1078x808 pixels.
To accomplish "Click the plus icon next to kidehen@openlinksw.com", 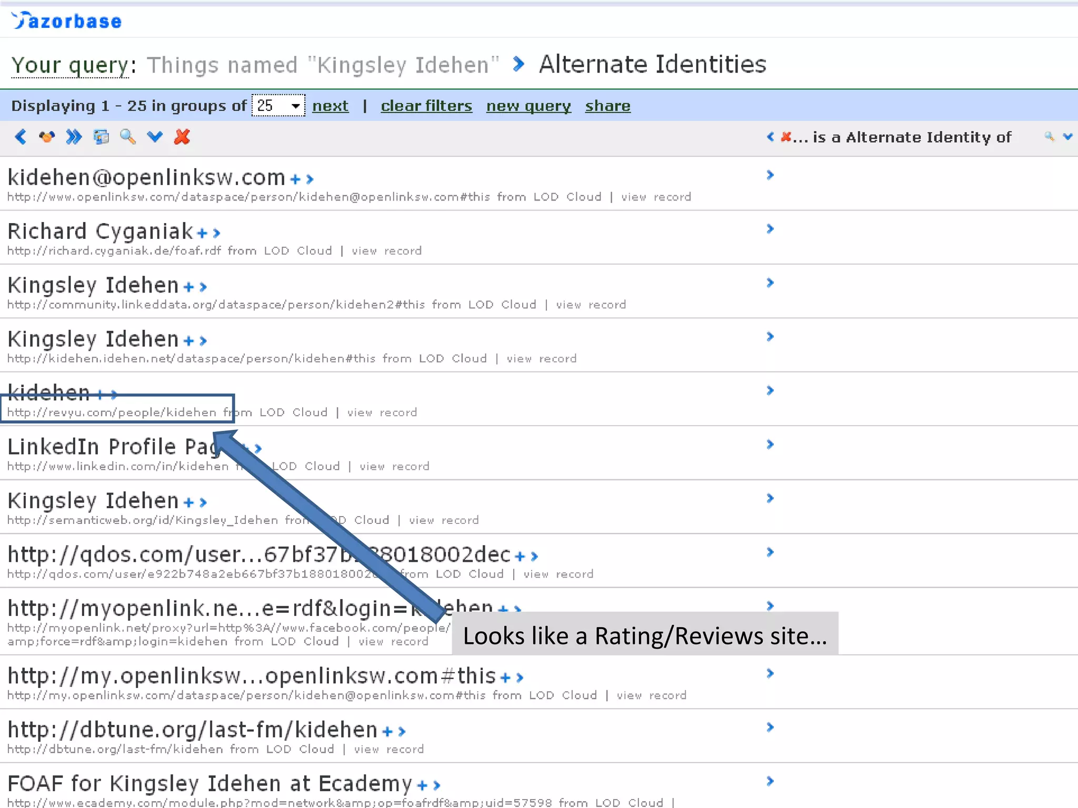I will tap(295, 179).
